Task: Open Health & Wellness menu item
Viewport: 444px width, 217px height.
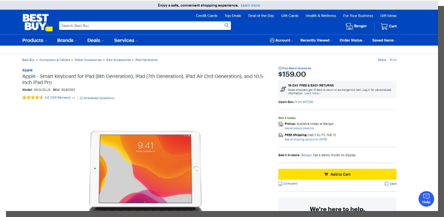Action: pyautogui.click(x=321, y=16)
